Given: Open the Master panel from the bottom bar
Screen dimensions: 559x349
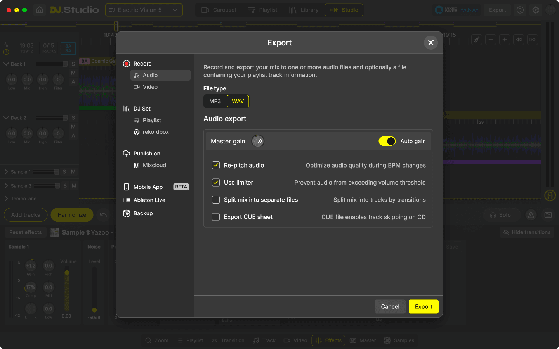Looking at the screenshot, I should point(363,340).
